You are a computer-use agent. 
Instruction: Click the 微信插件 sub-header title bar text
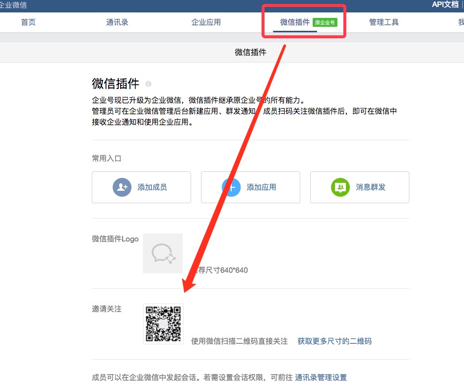click(x=250, y=53)
